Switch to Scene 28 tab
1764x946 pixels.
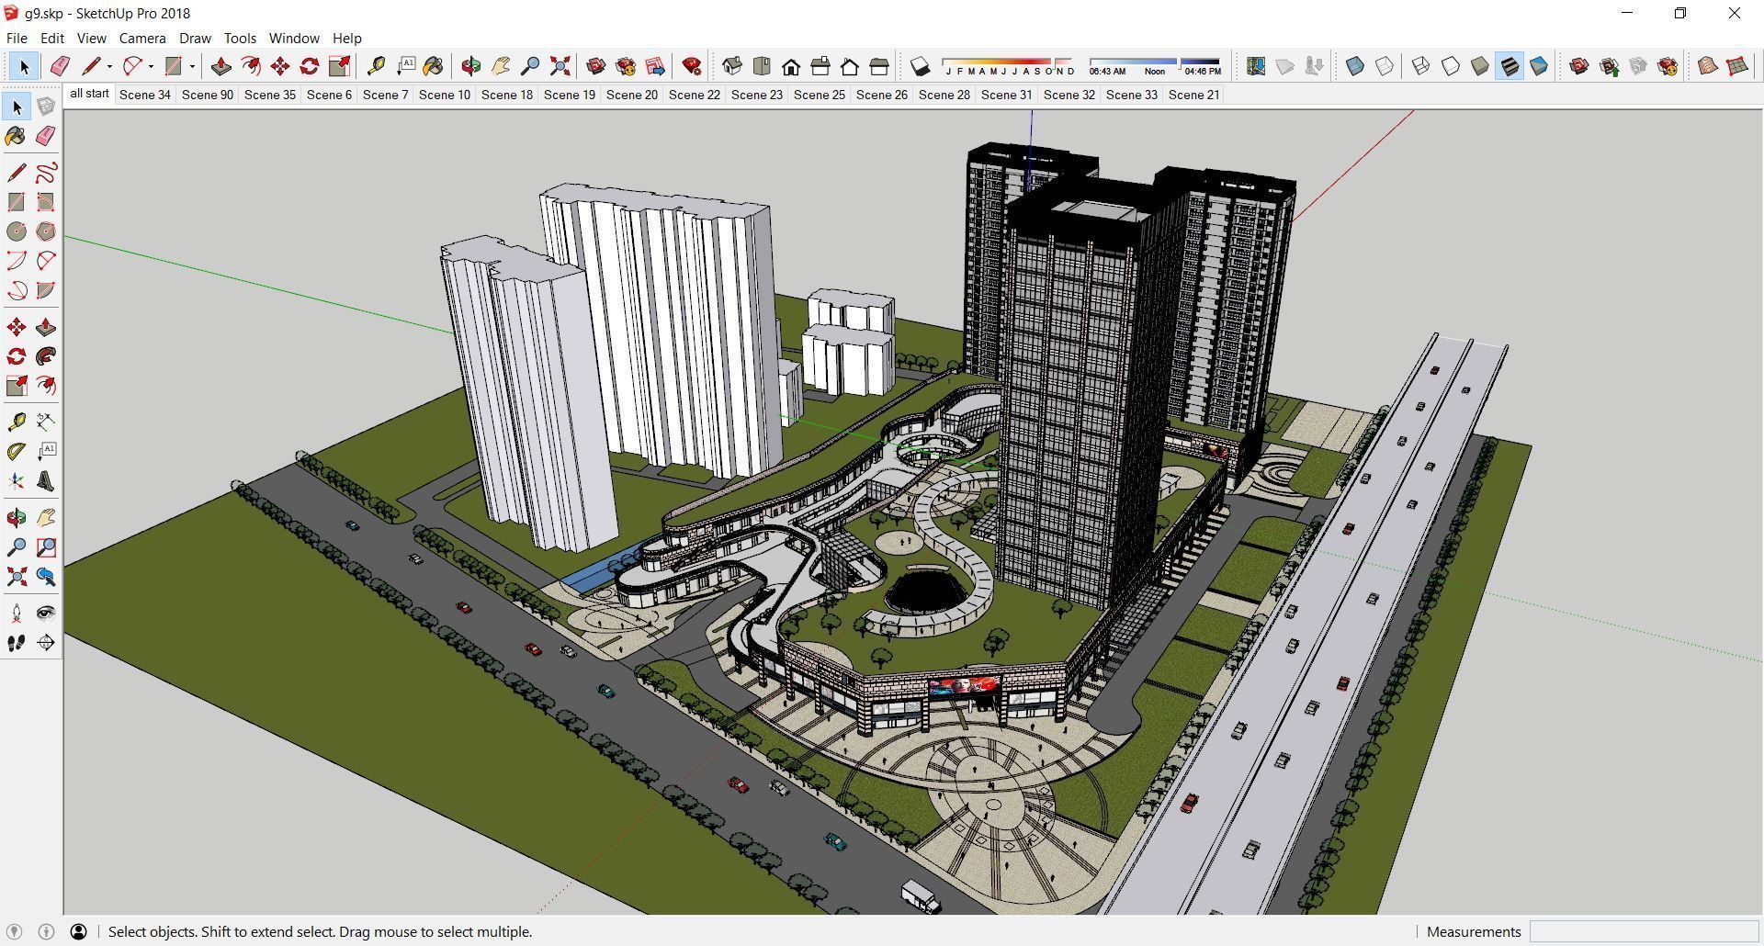(944, 95)
